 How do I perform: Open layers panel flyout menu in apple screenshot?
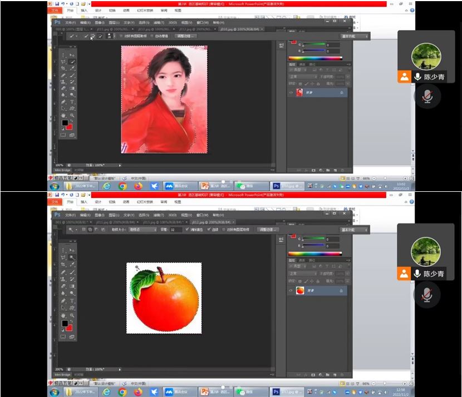348,260
